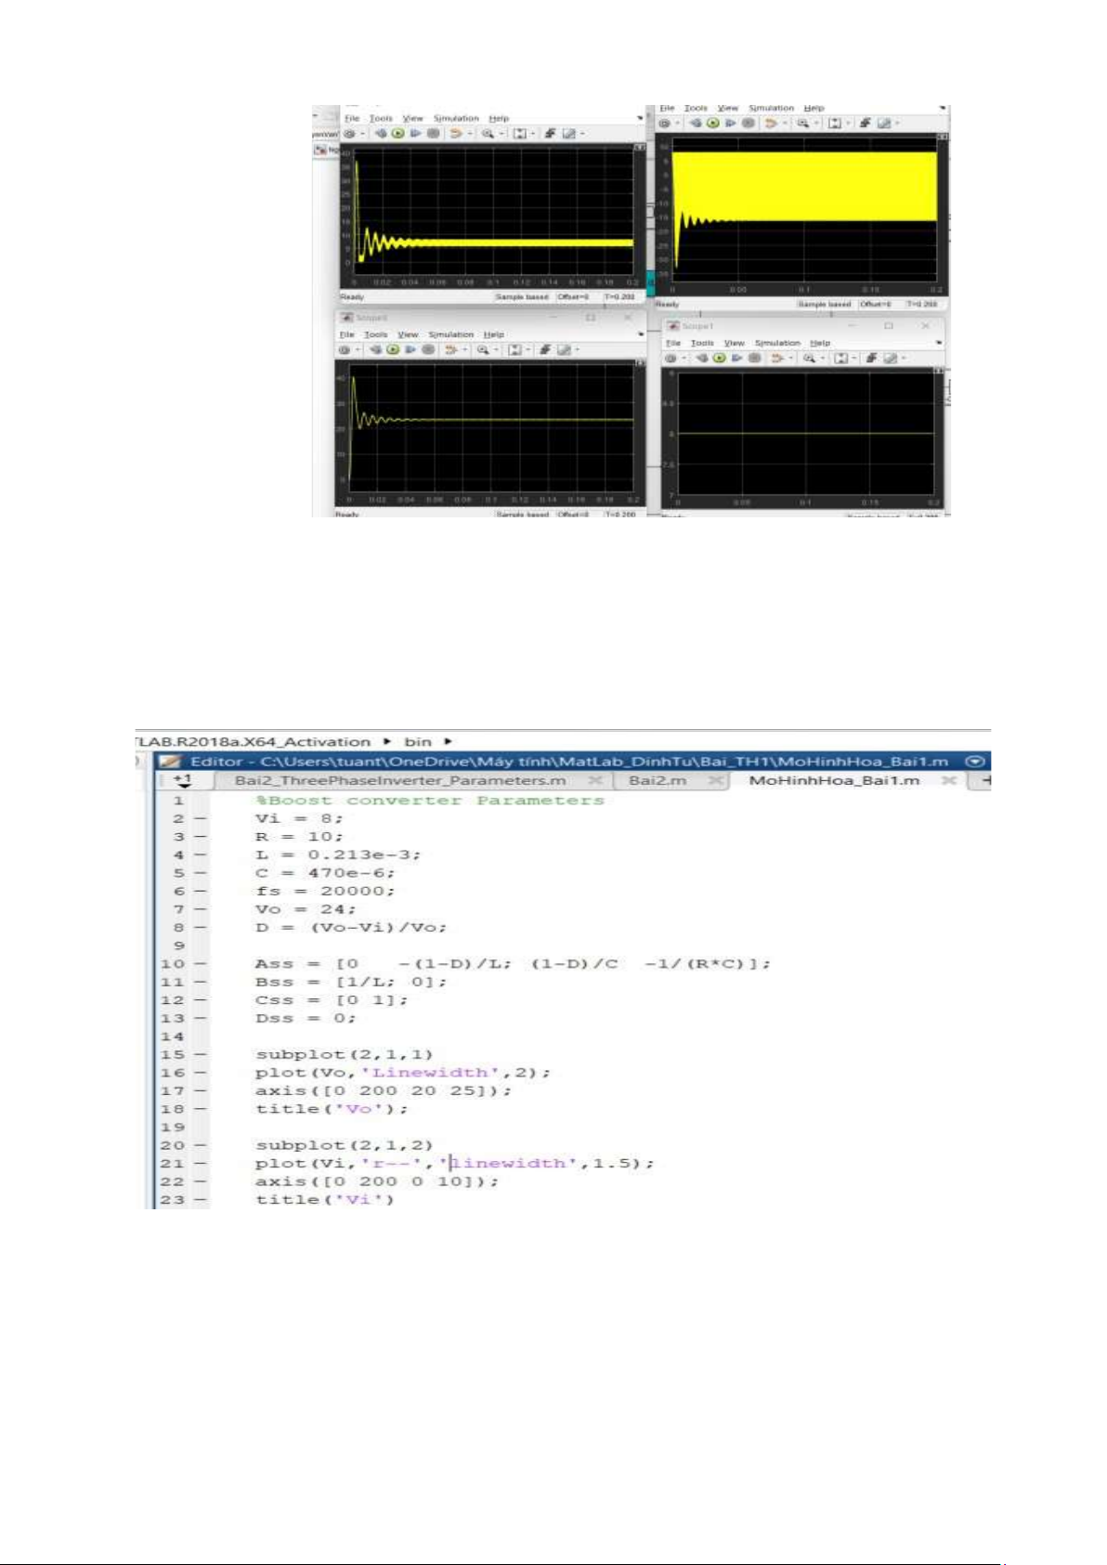This screenshot has width=1107, height=1565.
Task: Expand the bin folder arrow in path bar
Action: point(449,741)
